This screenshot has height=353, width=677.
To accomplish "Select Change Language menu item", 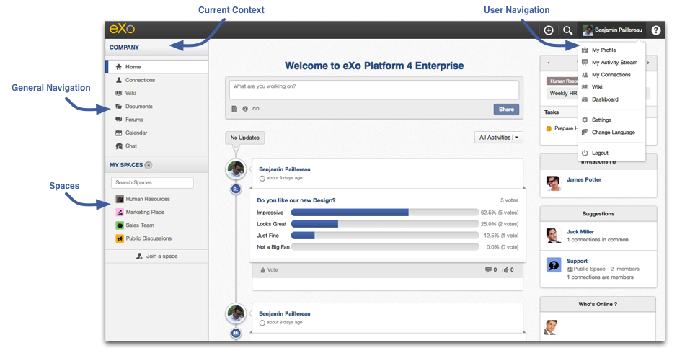I will click(613, 133).
